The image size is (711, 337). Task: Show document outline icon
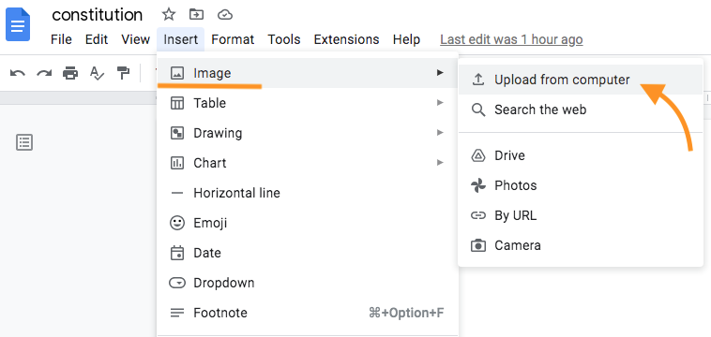coord(24,142)
